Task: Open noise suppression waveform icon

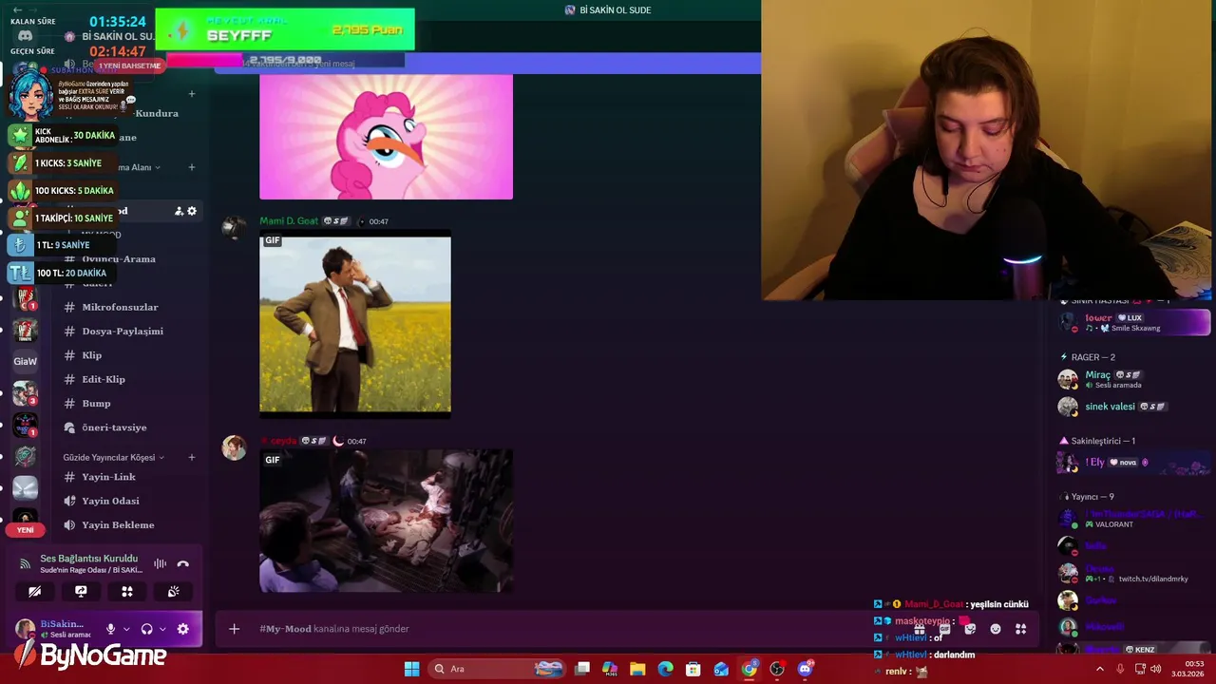Action: [x=160, y=563]
